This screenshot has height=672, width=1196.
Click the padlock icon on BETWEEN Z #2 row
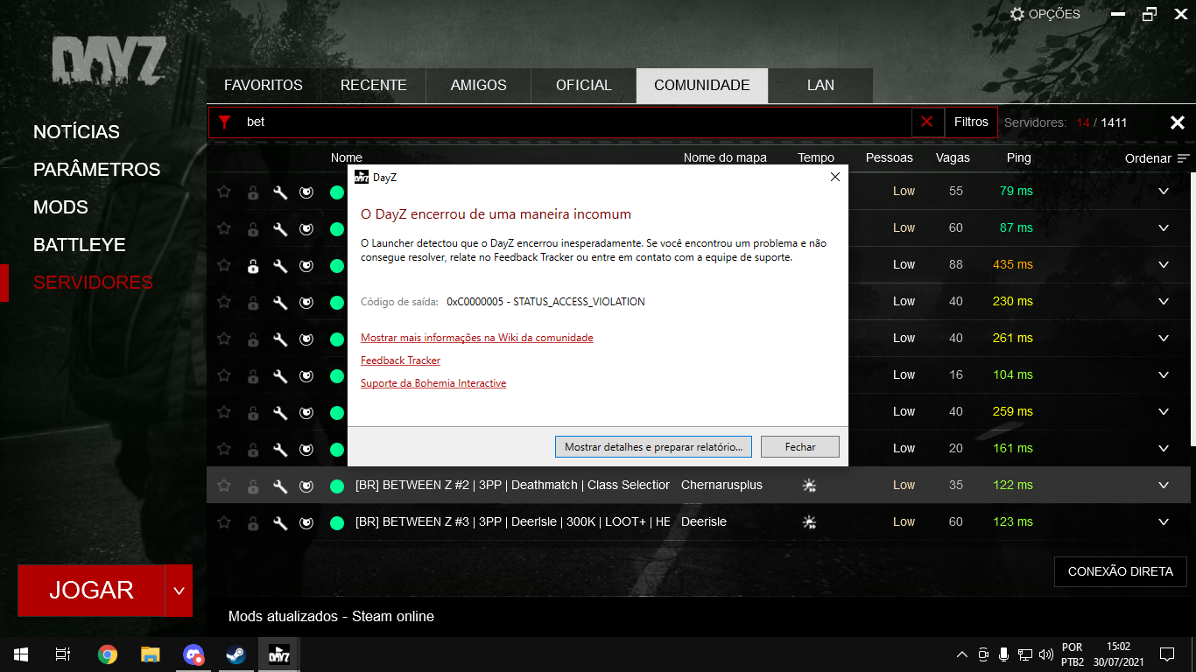[253, 486]
